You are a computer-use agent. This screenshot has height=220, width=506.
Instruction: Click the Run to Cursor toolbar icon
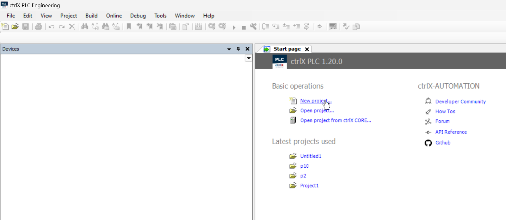click(296, 27)
